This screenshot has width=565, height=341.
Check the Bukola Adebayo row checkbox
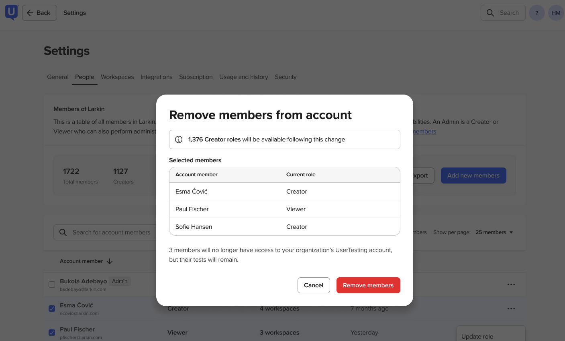click(x=52, y=285)
